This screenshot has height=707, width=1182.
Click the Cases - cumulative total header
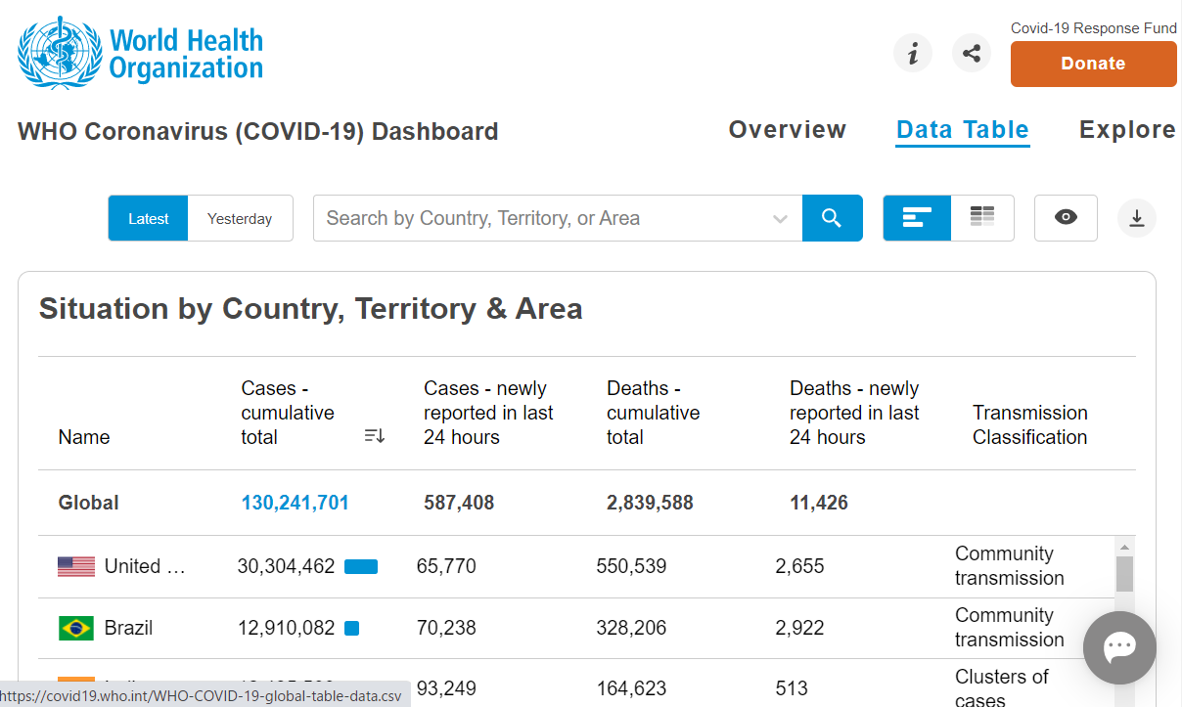288,413
